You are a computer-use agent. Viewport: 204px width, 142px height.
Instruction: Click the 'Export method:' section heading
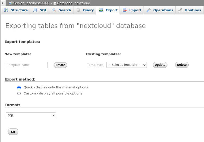(20, 79)
